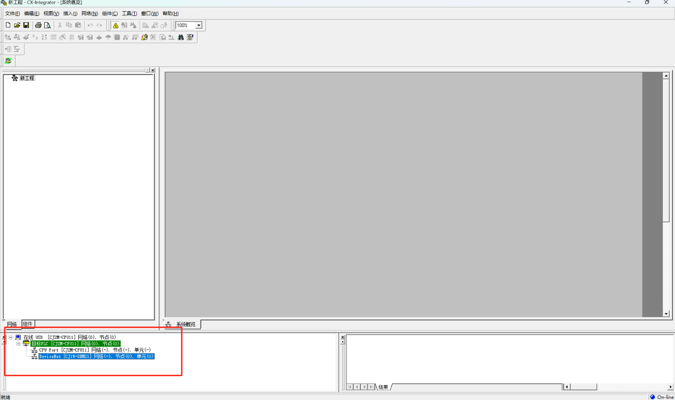Screen dimensions: 675x400
Task: Select the 新工程 root in workspace tree
Action: point(27,78)
